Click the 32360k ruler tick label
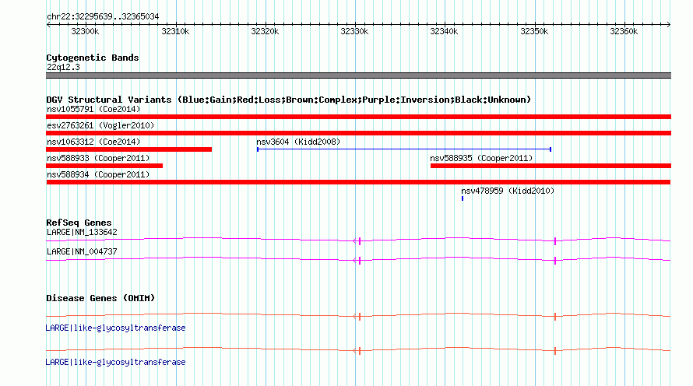Viewport: 693px width, 386px height. click(x=624, y=31)
